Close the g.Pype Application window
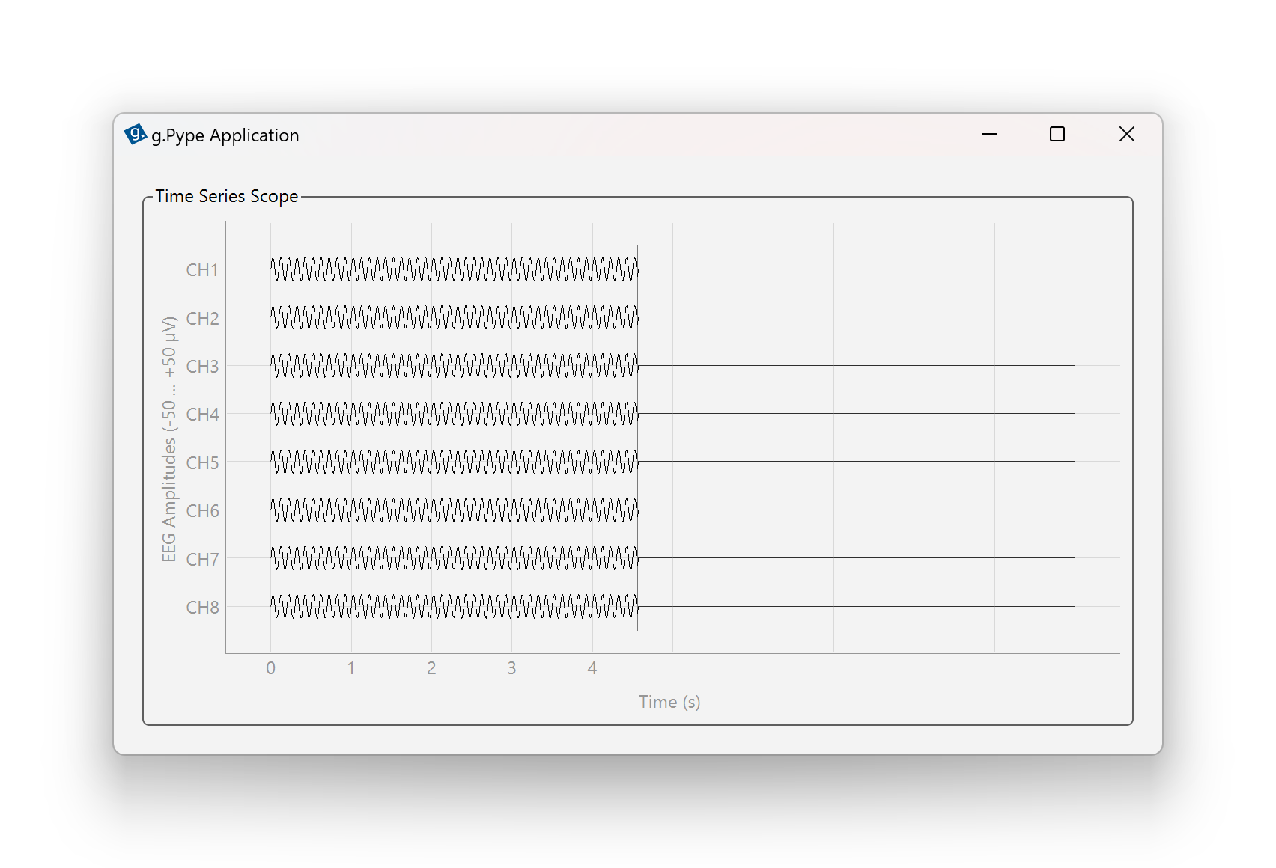 pyautogui.click(x=1126, y=135)
